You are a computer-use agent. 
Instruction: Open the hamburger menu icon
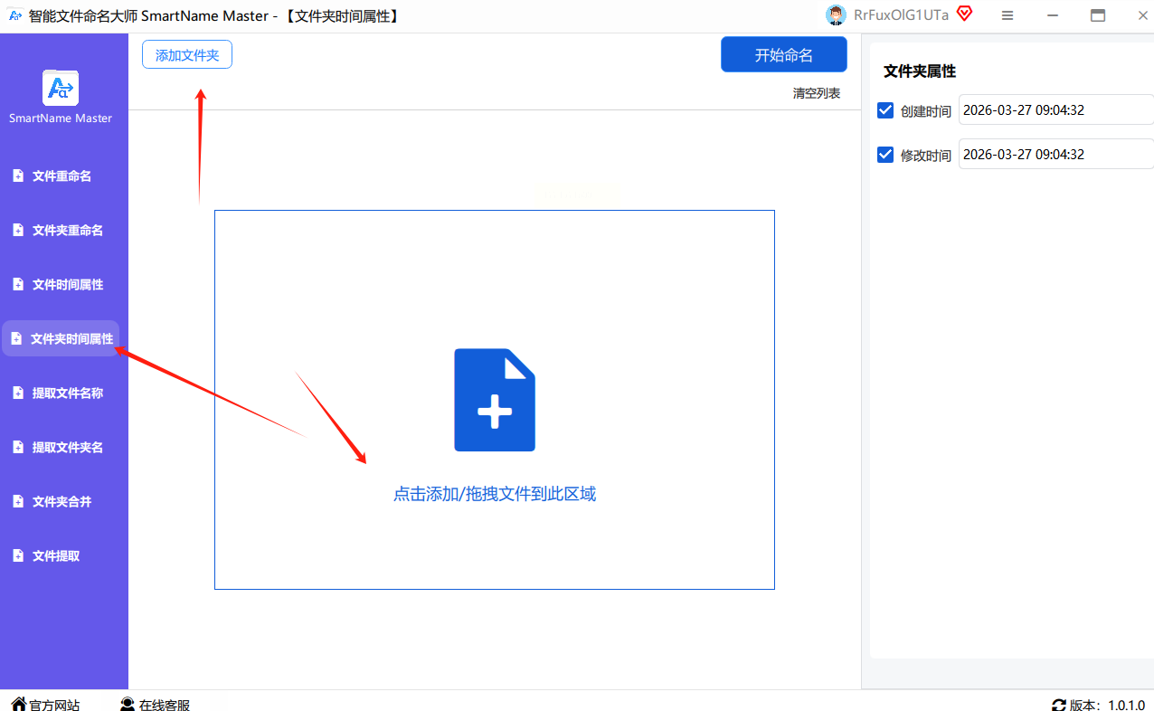(1007, 15)
